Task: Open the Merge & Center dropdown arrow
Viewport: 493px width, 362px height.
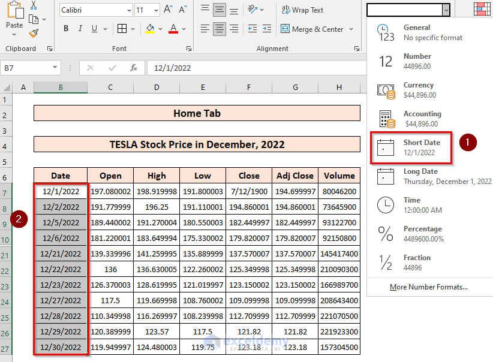Action: (x=351, y=29)
